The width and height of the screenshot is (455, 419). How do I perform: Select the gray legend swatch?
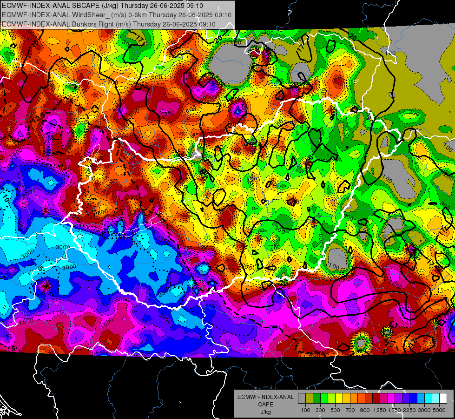(x=302, y=398)
